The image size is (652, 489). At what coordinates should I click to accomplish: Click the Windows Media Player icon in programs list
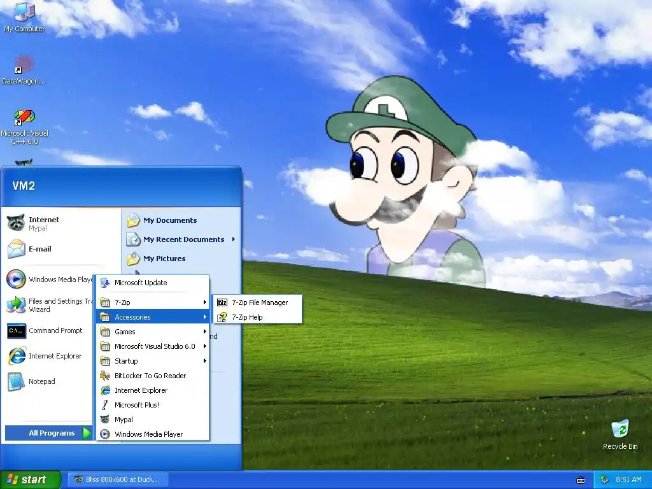pyautogui.click(x=105, y=434)
